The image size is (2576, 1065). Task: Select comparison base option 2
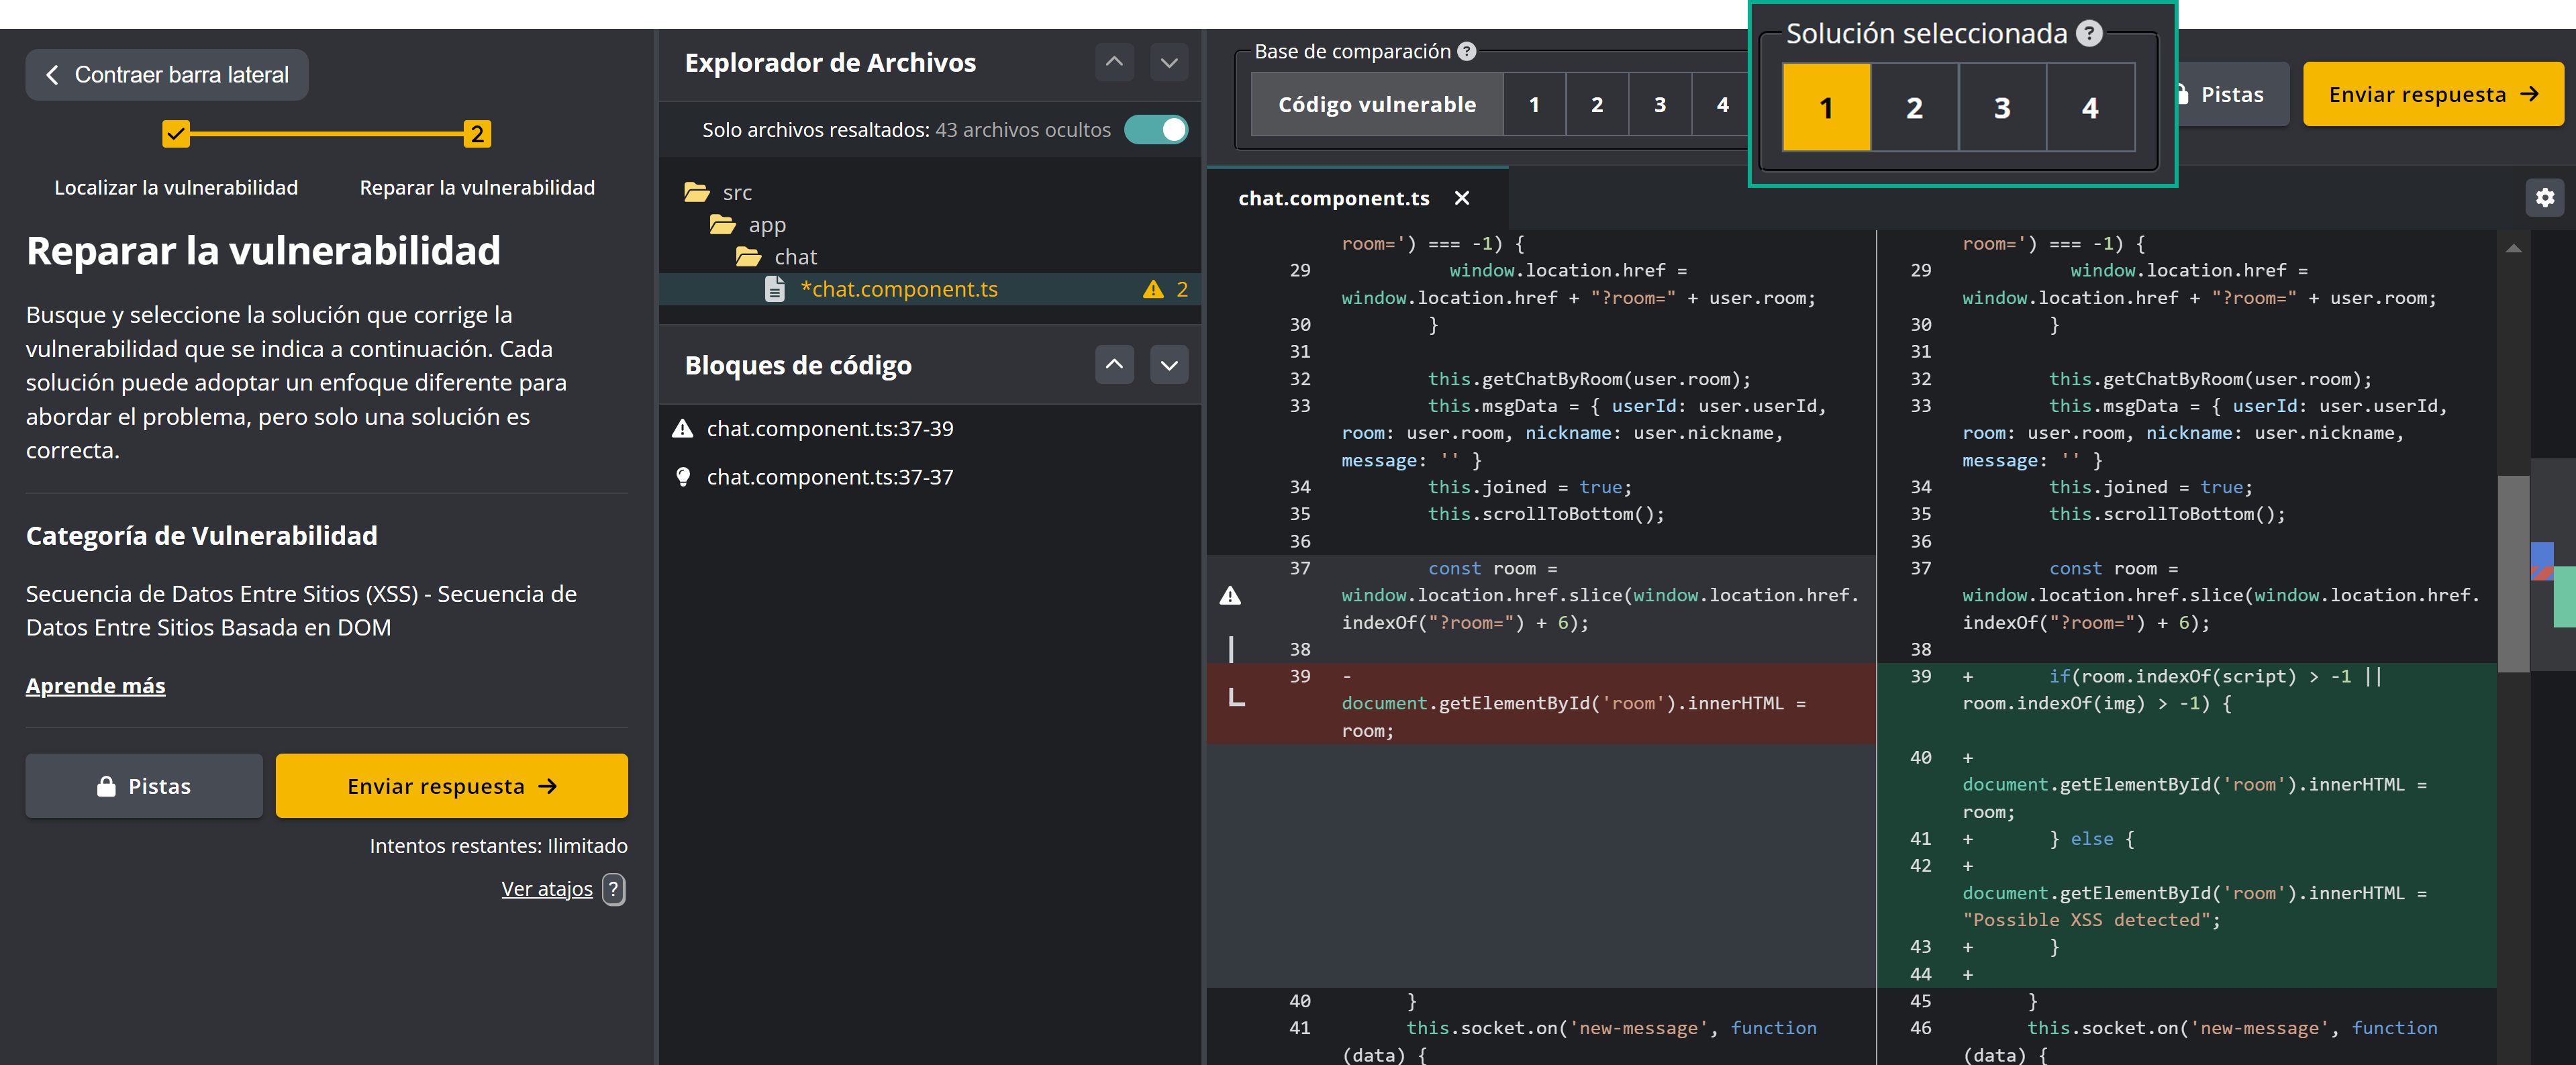pos(1596,104)
